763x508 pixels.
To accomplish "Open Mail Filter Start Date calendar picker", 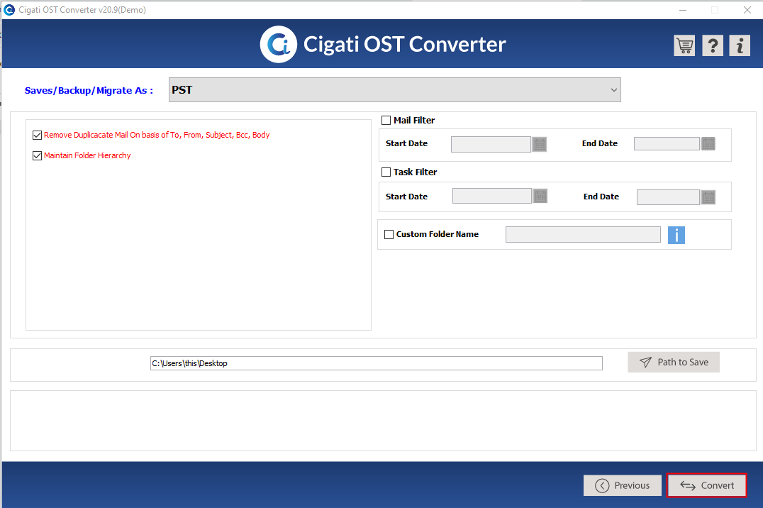I will [539, 144].
